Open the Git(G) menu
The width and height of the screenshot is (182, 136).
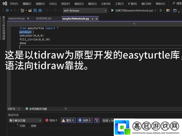pos(53,4)
